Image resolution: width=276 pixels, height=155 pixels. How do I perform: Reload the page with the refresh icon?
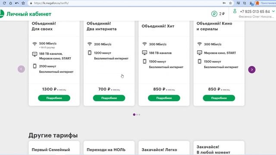pos(4,3)
